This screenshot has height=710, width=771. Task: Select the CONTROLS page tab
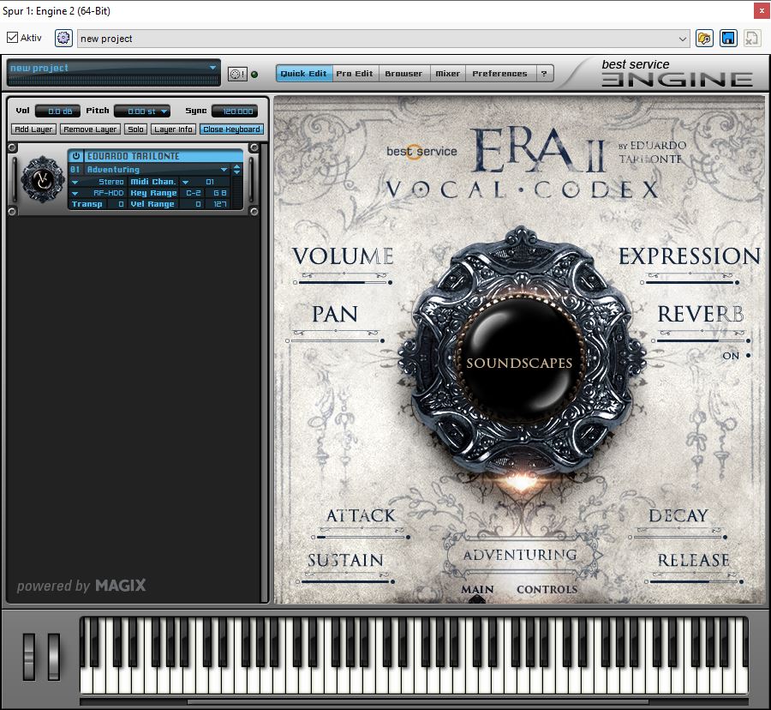(547, 589)
